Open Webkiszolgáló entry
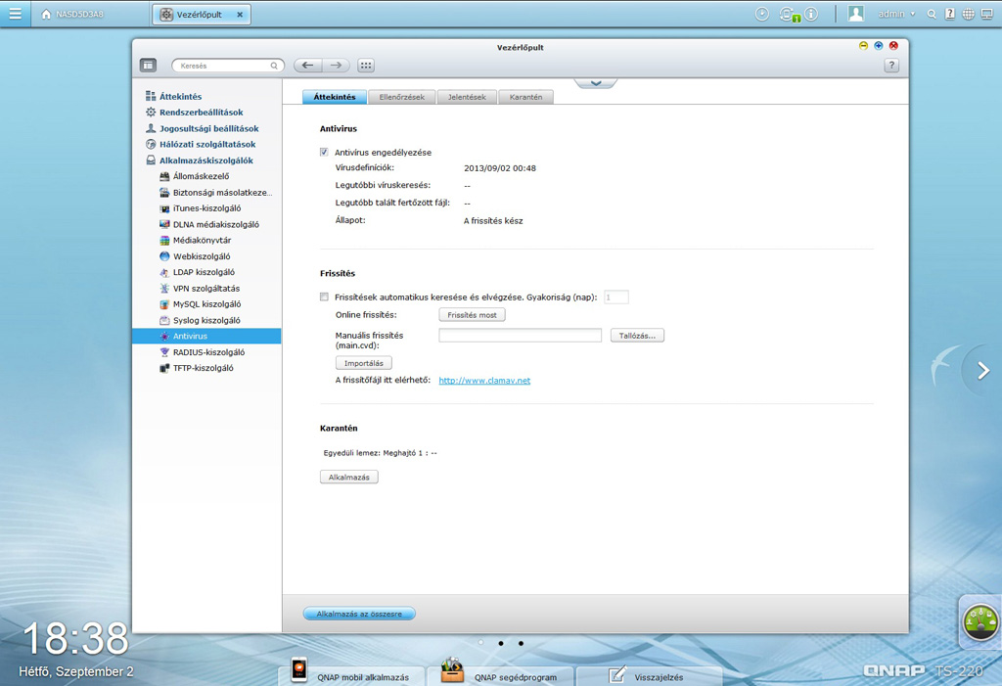The image size is (1002, 686). pyautogui.click(x=195, y=256)
